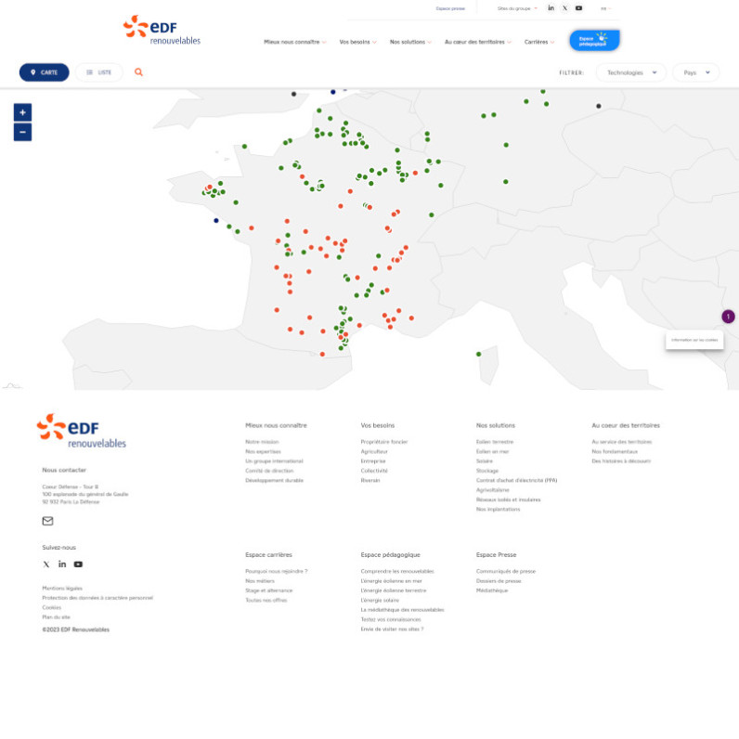Click the EDF Renouvelables logo in the footer
This screenshot has height=739, width=739.
pos(82,431)
